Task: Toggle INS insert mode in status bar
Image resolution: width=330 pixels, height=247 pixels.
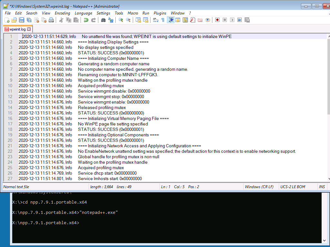Action: (x=322, y=187)
